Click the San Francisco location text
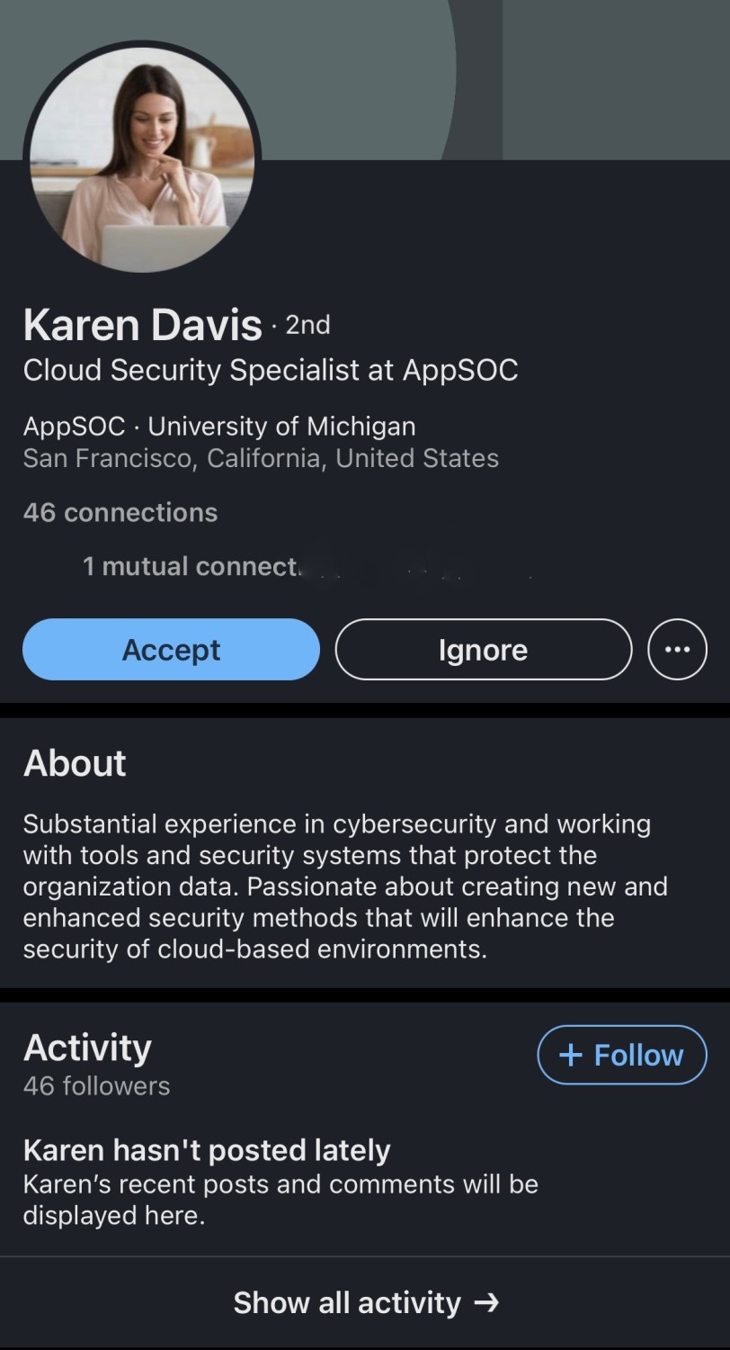The height and width of the screenshot is (1350, 730). (261, 458)
